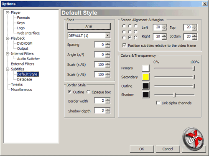Select middle-center screen alignment
Viewport: 209px width, 156px height.
130,32
